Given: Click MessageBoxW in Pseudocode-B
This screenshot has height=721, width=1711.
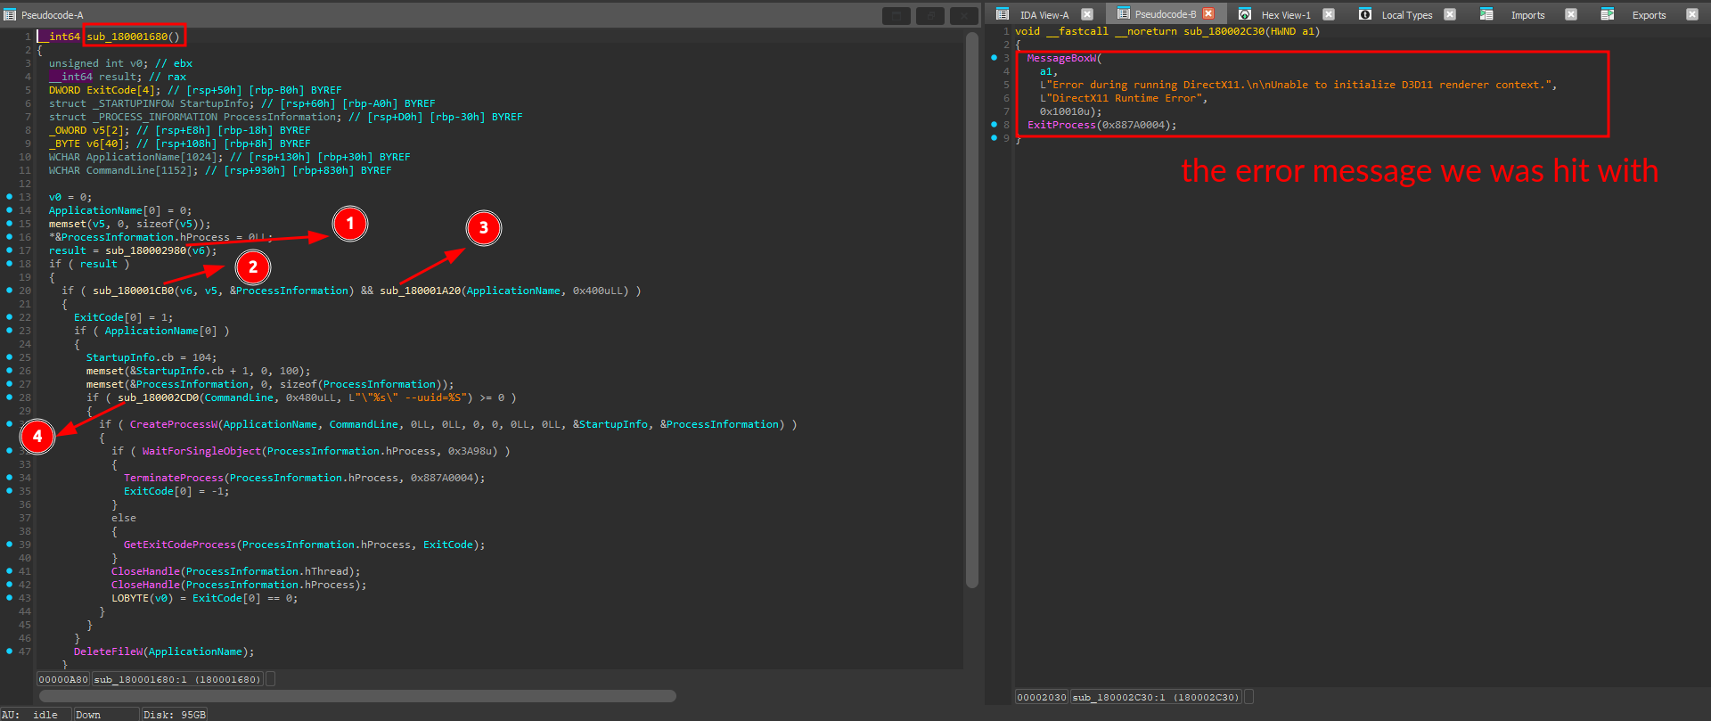Looking at the screenshot, I should [1061, 58].
